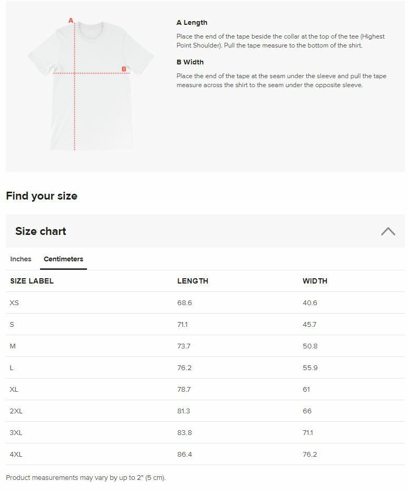Viewport: 408px width, 491px height.
Task: Click the 4XL size label cell
Action: [x=16, y=455]
